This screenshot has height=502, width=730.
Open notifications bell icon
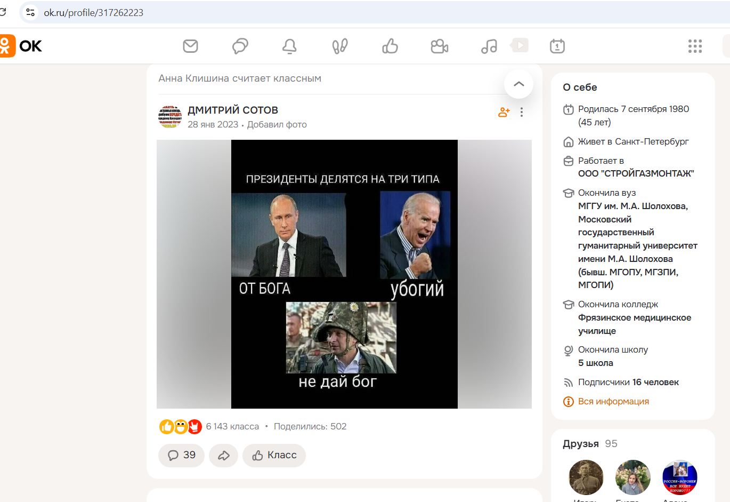tap(289, 46)
